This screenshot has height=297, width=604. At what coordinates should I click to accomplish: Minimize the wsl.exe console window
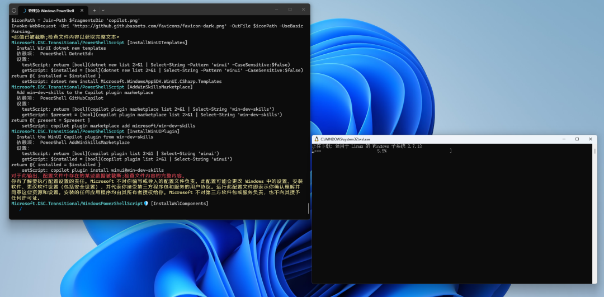tap(564, 139)
